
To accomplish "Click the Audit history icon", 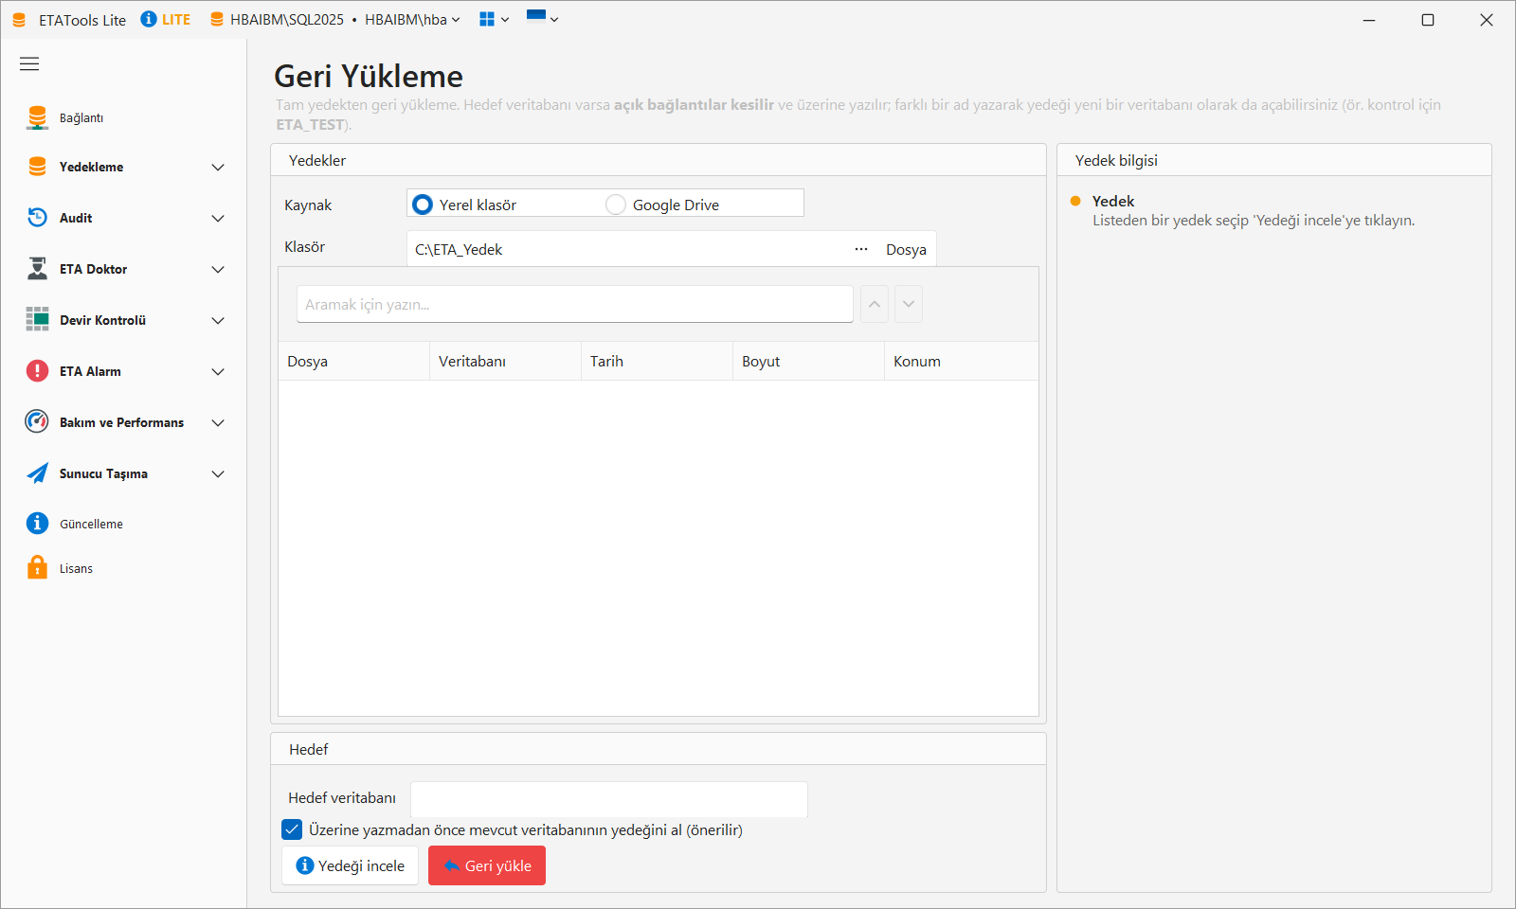I will pyautogui.click(x=37, y=218).
